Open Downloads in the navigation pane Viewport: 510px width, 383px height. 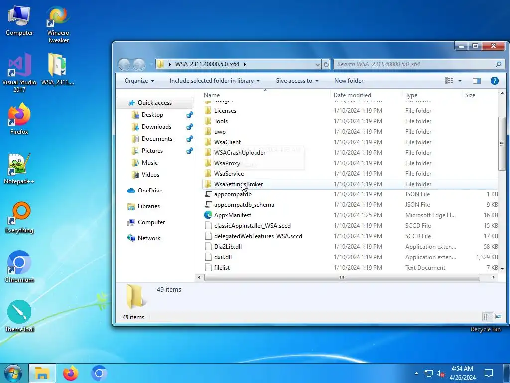pos(156,127)
